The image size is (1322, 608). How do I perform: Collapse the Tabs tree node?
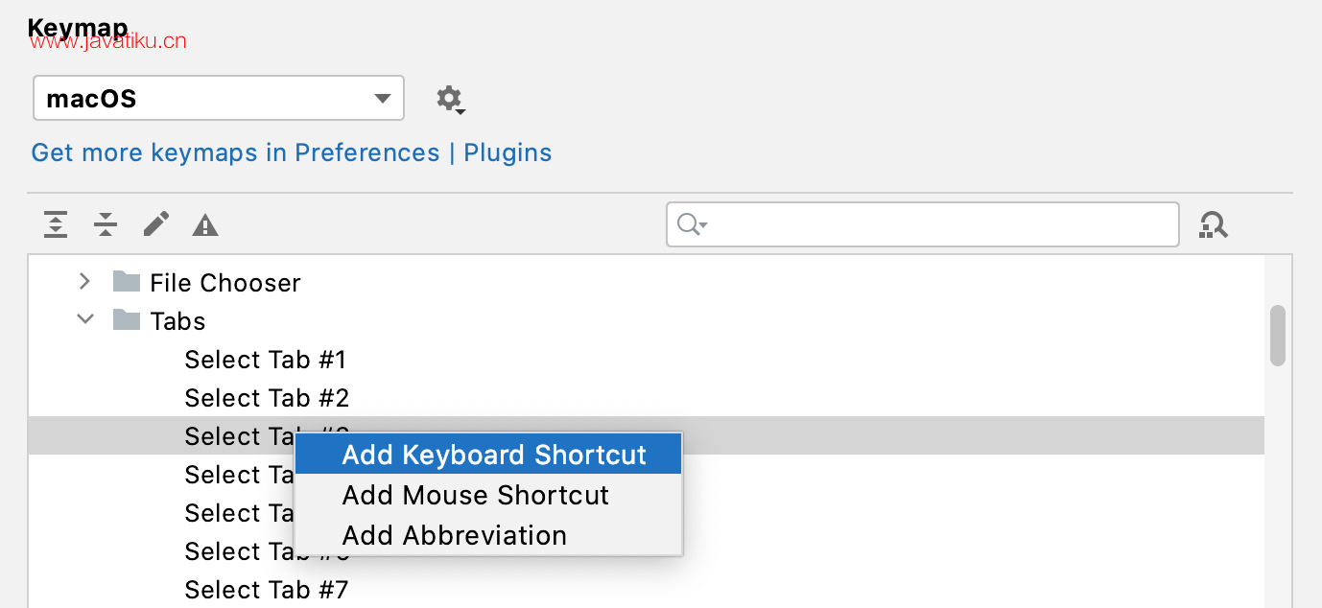[x=85, y=319]
